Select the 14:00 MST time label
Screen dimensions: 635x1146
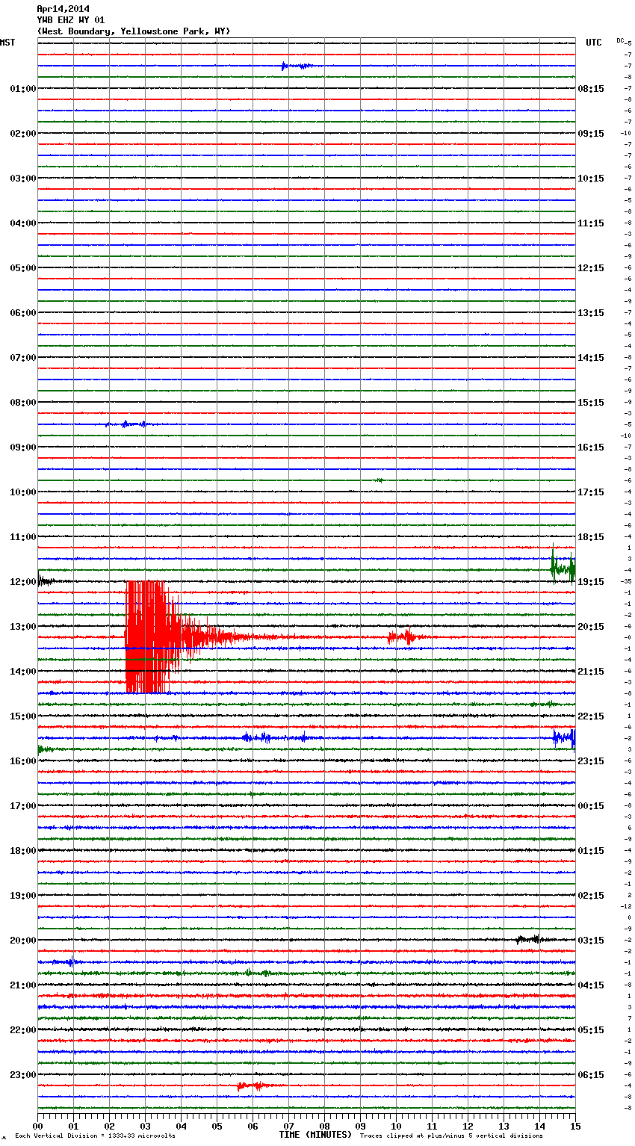[22, 672]
